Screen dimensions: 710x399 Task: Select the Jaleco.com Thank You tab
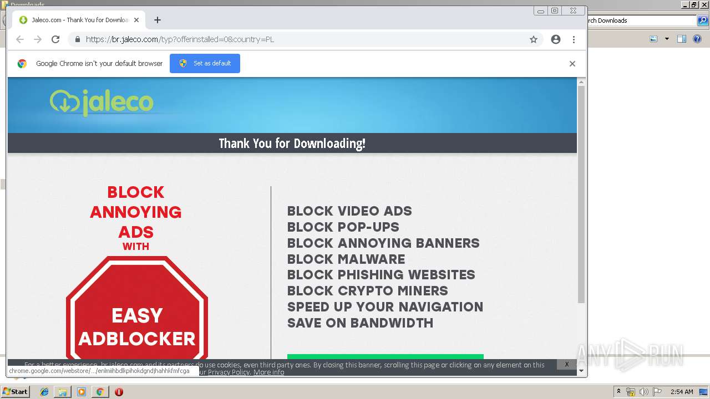click(x=79, y=20)
